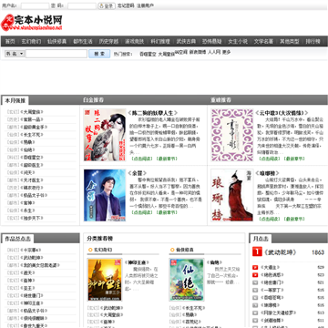Click the 完本小说网 site logo
Viewport: 328px width, 328px height.
coord(32,22)
